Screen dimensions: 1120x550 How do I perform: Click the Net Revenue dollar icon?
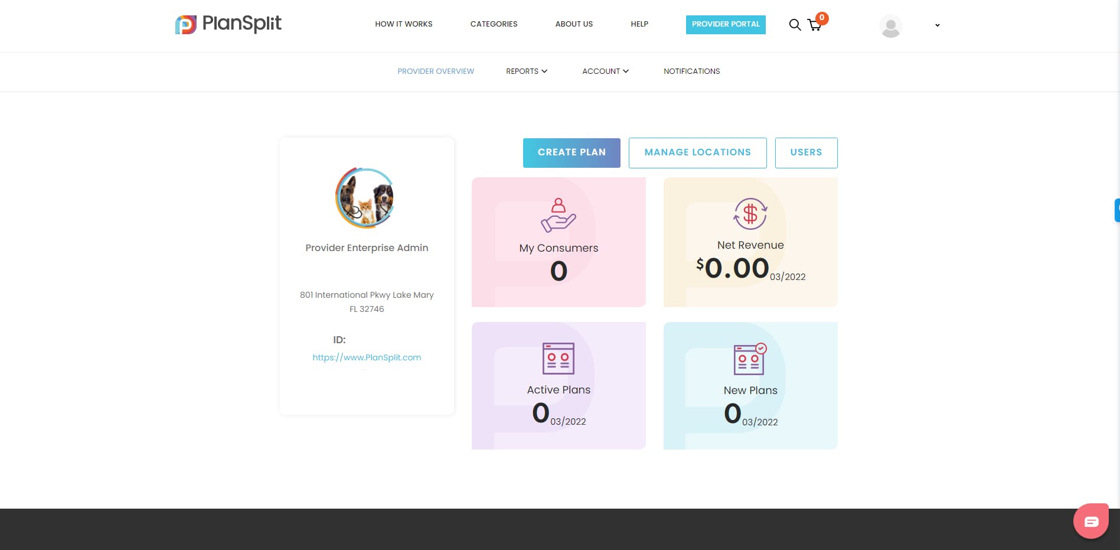coord(750,214)
